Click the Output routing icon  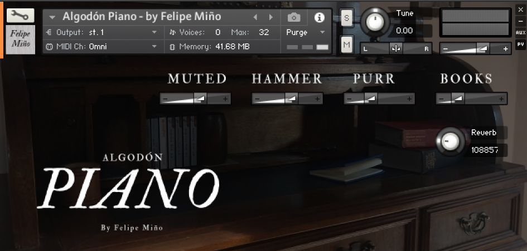point(49,32)
